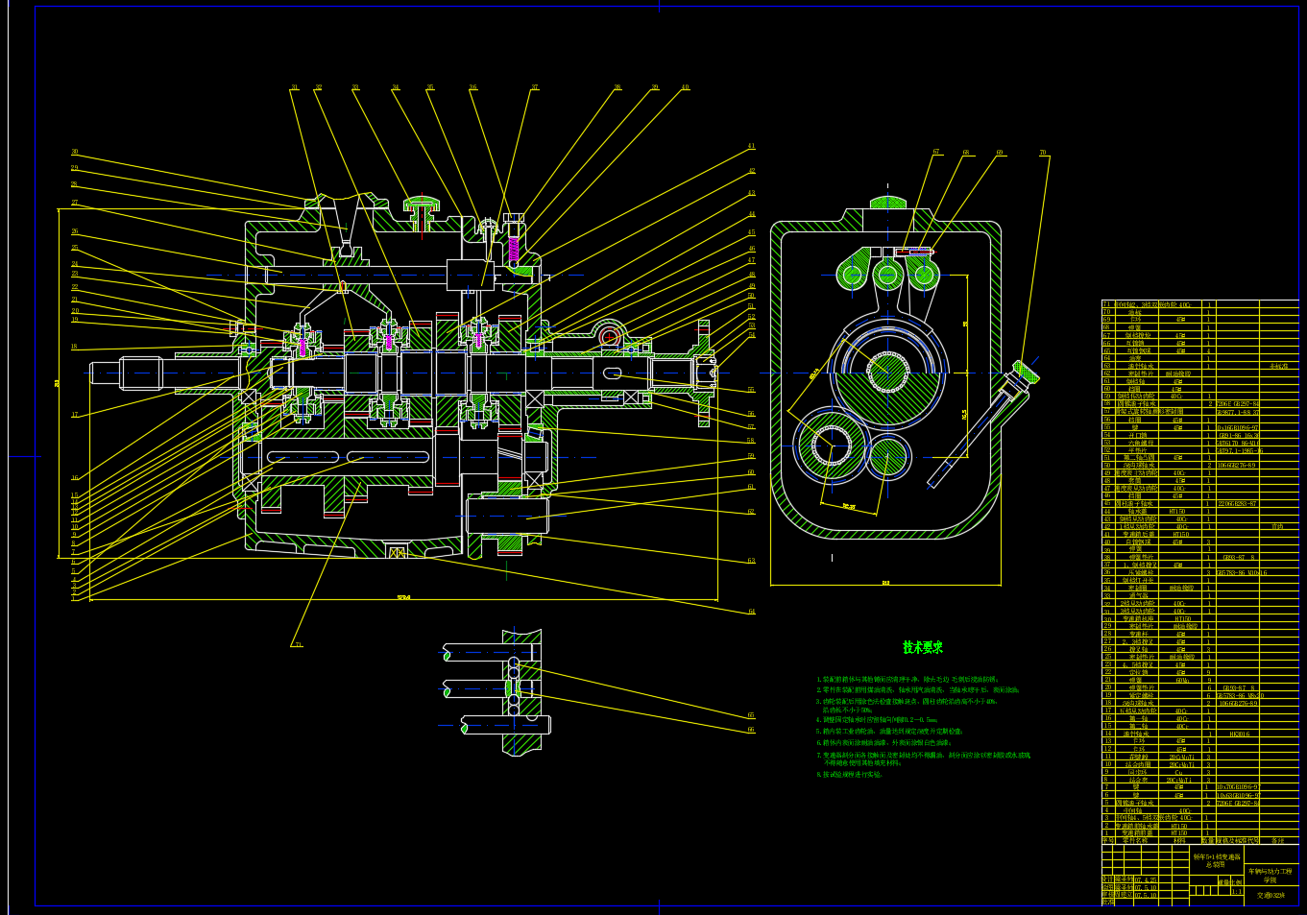
Task: Select callout number 37 above gearbox
Action: 535,87
